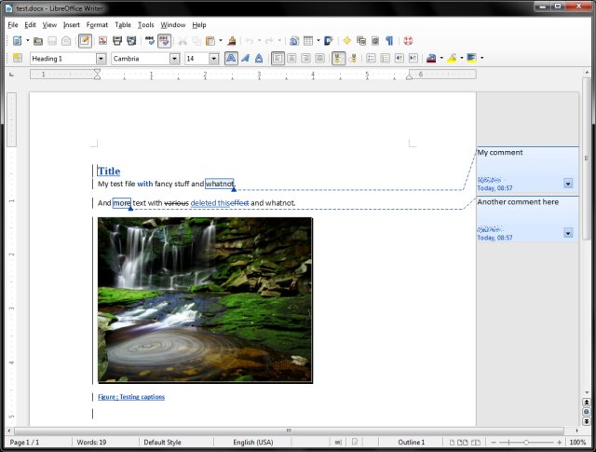
Task: Toggle Edit File mode in the toolbar
Action: pos(85,41)
